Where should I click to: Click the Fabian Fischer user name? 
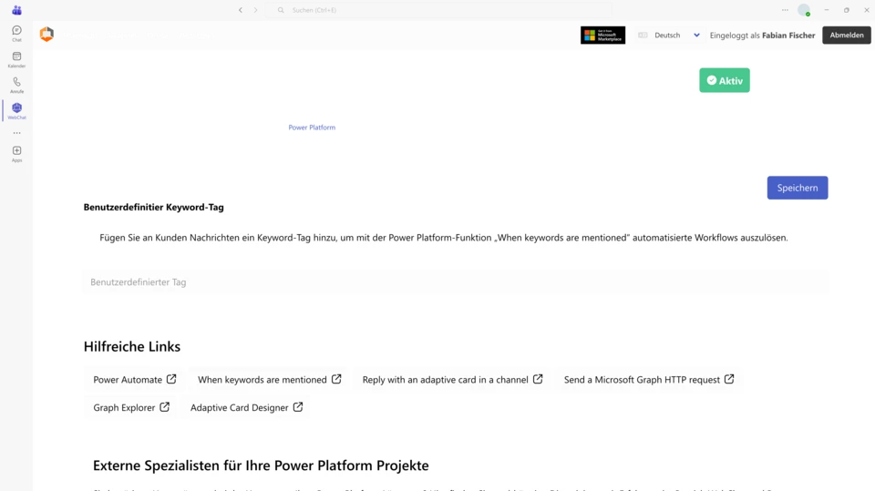click(x=788, y=36)
